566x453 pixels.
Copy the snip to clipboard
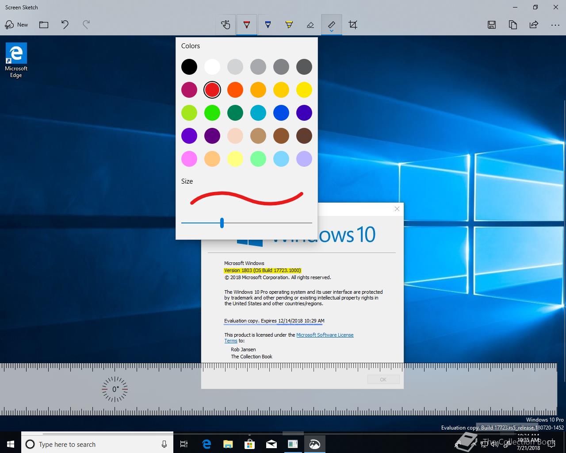point(513,25)
